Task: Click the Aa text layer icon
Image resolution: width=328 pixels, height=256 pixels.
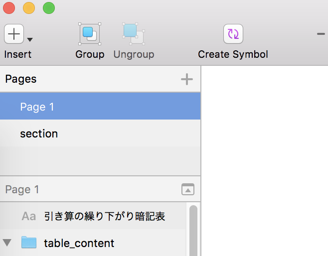Action: click(29, 216)
